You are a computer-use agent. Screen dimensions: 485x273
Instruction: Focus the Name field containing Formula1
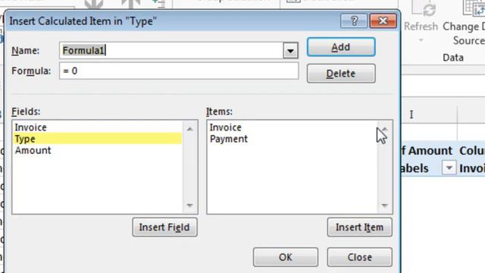pyautogui.click(x=171, y=51)
